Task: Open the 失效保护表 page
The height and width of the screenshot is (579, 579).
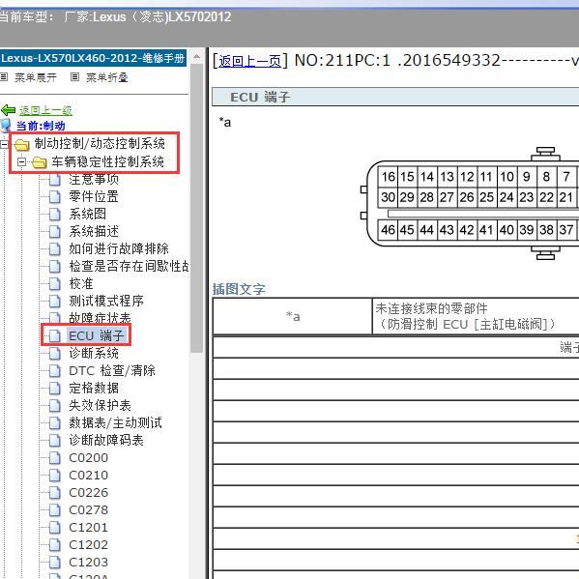Action: coord(101,405)
